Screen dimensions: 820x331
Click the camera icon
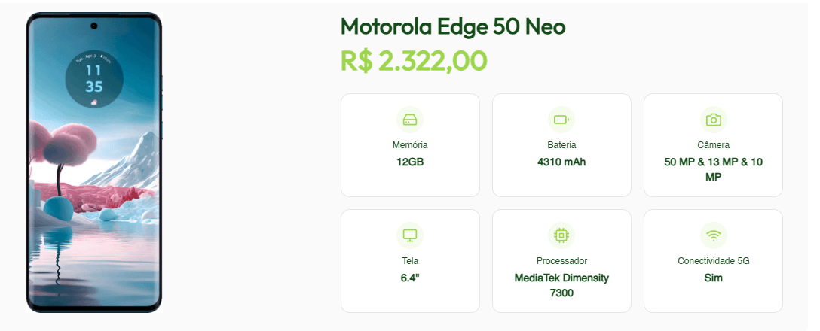point(713,120)
